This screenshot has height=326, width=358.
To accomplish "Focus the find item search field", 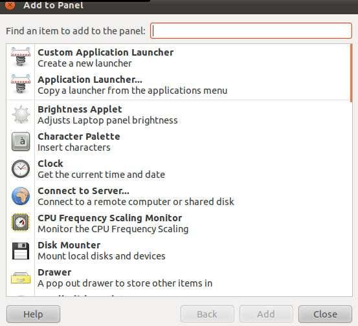I will [x=251, y=30].
